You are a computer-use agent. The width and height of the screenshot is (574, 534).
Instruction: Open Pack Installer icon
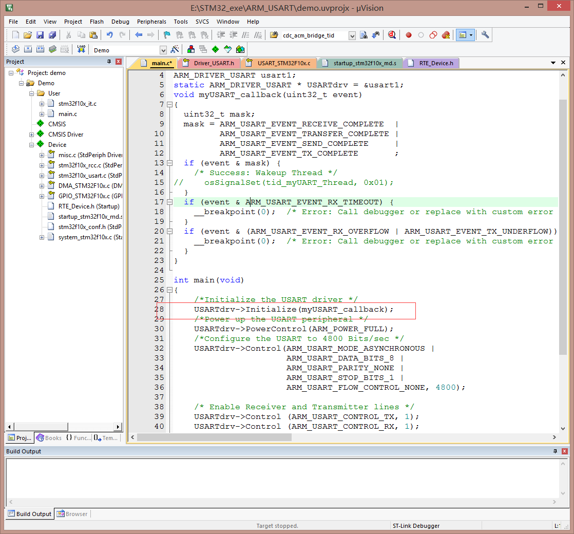240,49
